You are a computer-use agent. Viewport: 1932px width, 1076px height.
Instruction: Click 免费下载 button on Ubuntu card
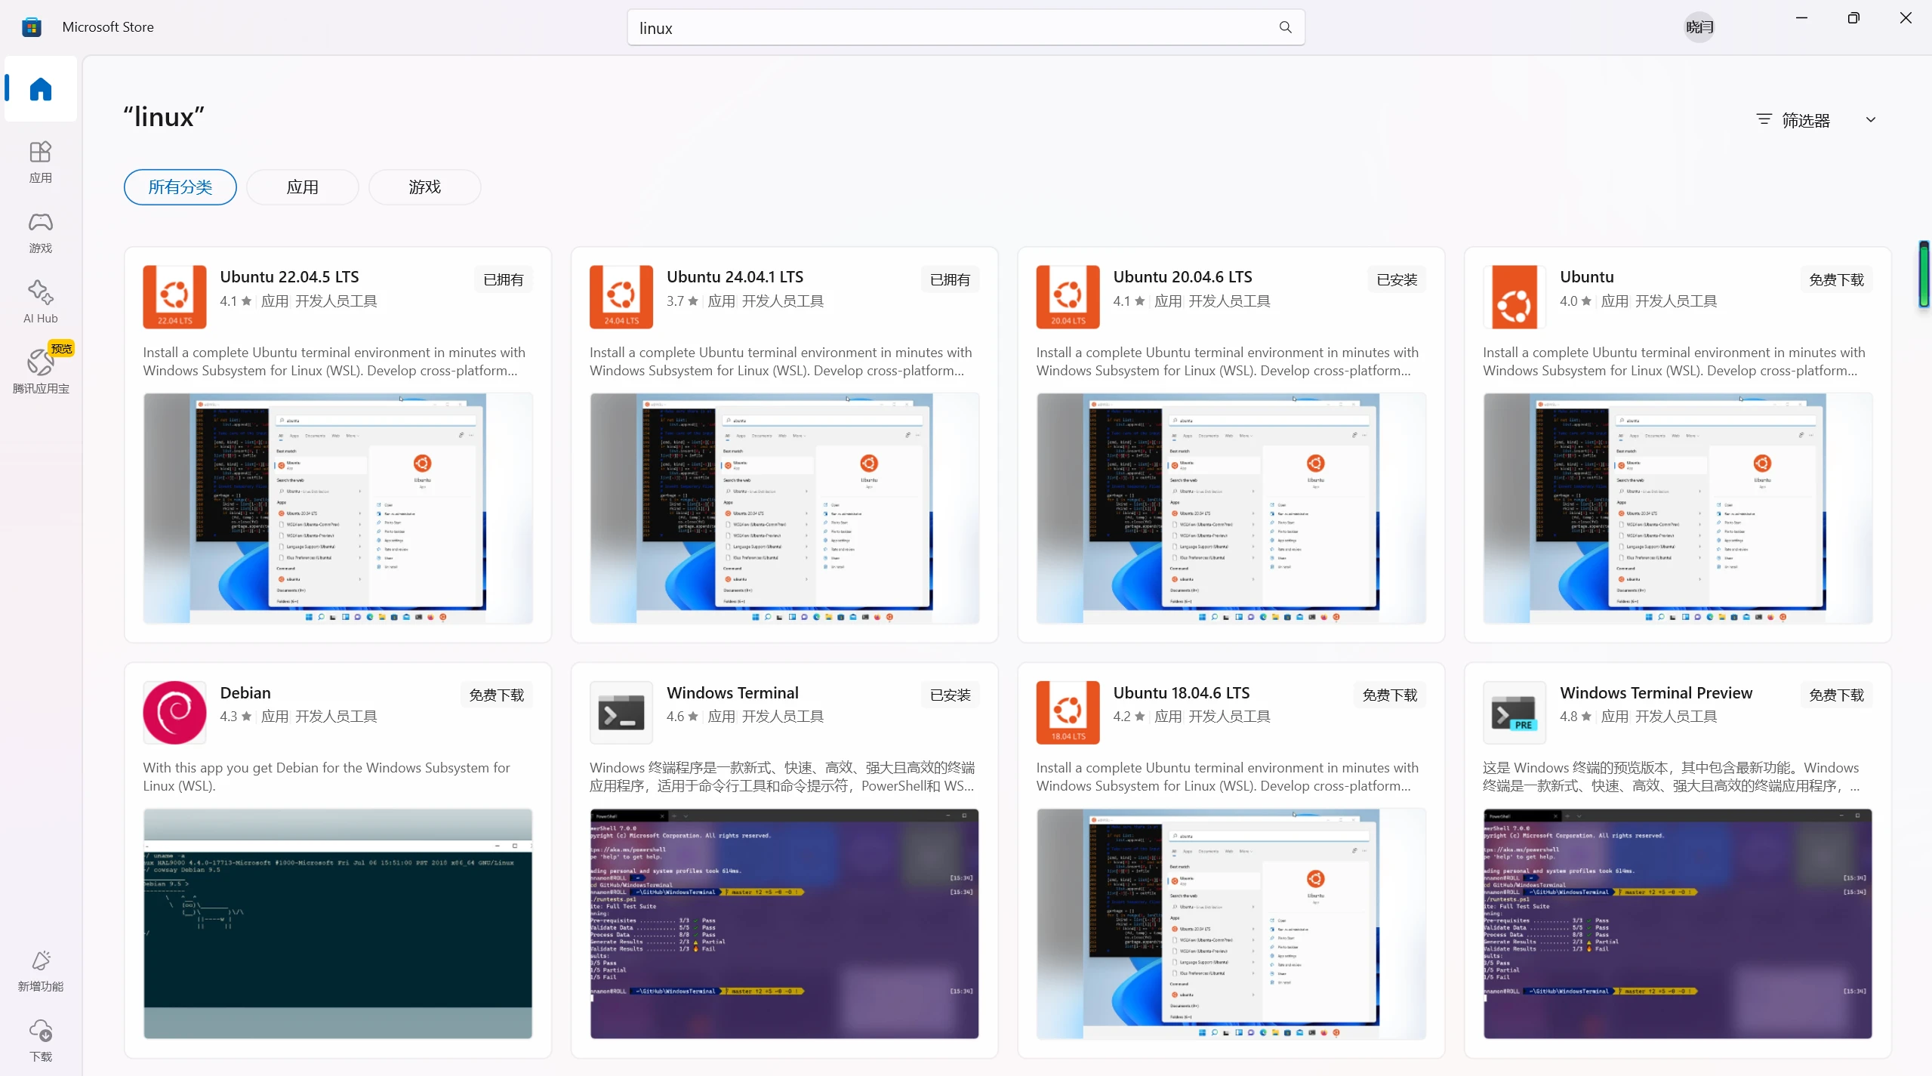(x=1836, y=279)
